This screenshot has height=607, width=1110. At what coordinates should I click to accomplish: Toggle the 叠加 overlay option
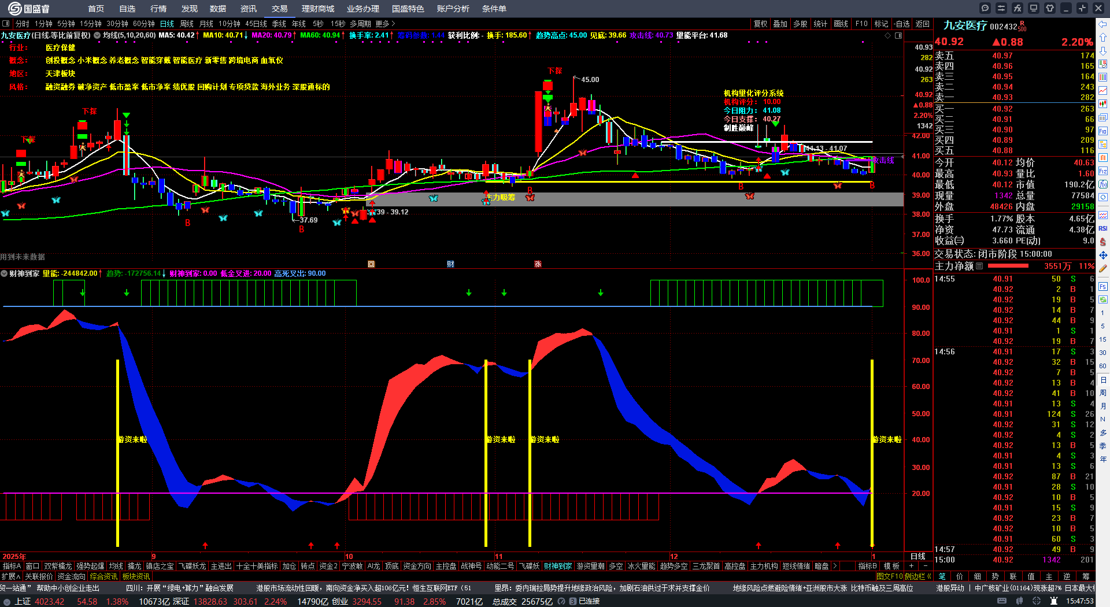click(x=780, y=24)
